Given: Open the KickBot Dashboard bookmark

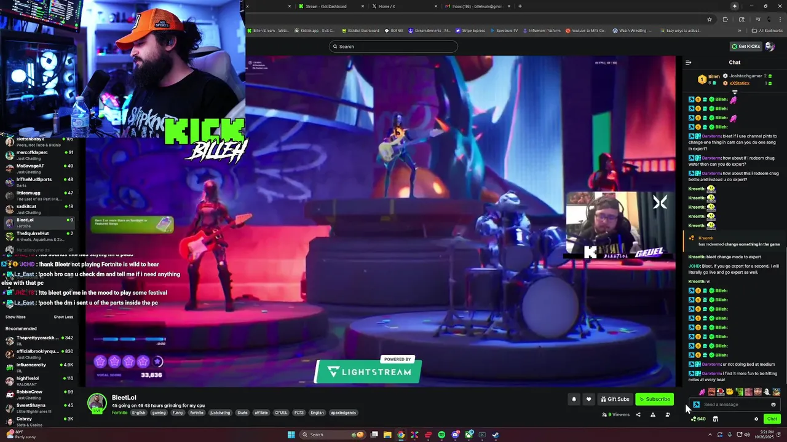Looking at the screenshot, I should coord(360,31).
